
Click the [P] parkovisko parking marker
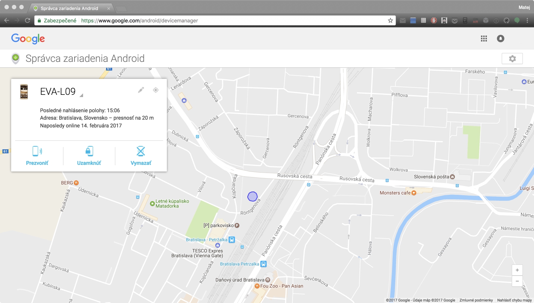click(237, 225)
